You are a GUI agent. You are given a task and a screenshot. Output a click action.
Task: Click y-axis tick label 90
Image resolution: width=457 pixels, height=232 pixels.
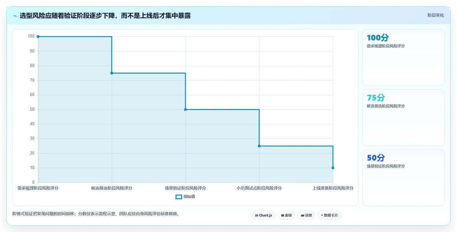[x=32, y=51]
